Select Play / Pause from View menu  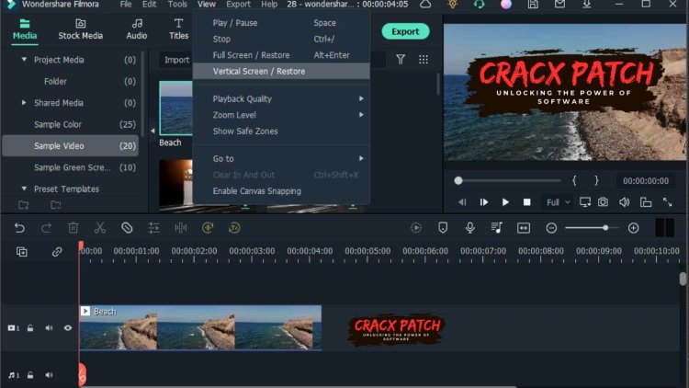click(281, 23)
